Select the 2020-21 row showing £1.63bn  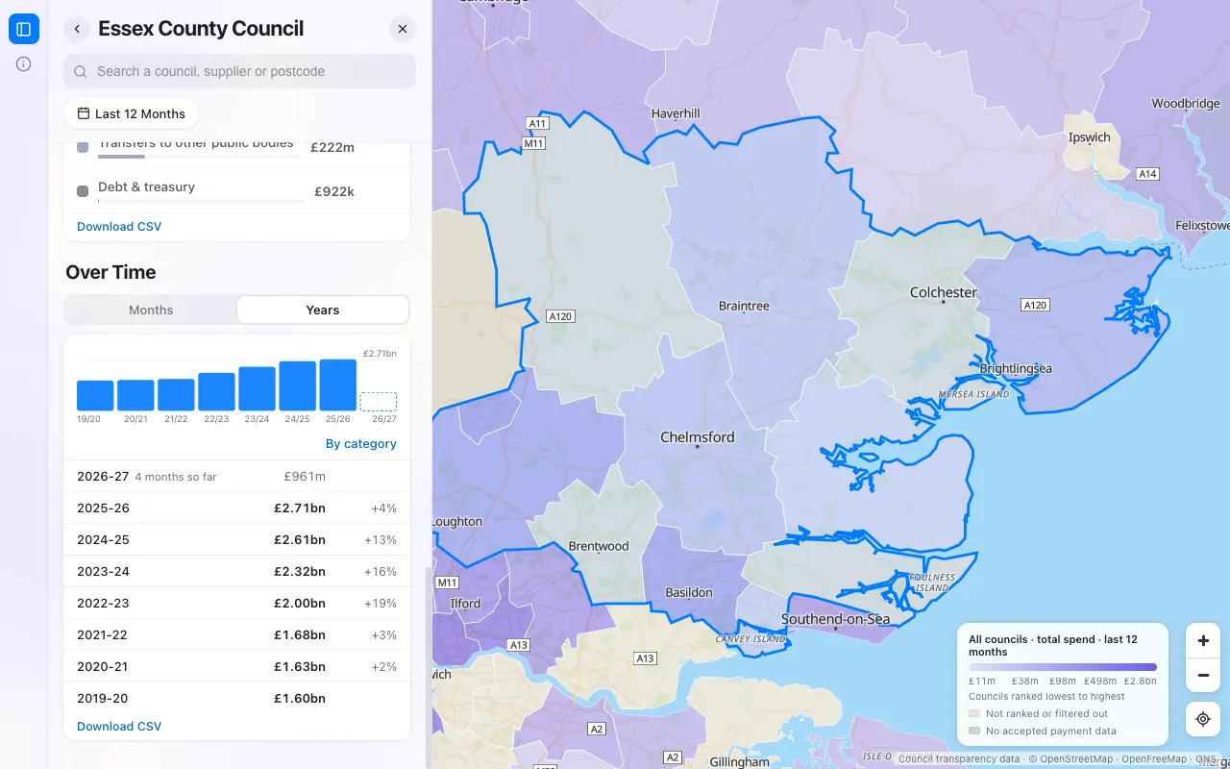pyautogui.click(x=236, y=666)
